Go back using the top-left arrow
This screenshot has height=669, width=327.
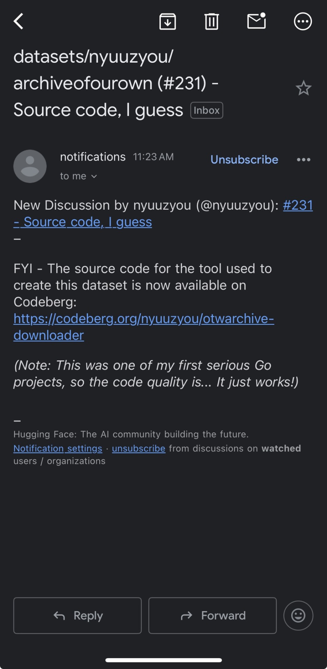tap(18, 22)
